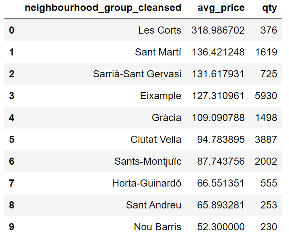Select the Les Corts cell
The image size is (289, 237).
point(160,30)
